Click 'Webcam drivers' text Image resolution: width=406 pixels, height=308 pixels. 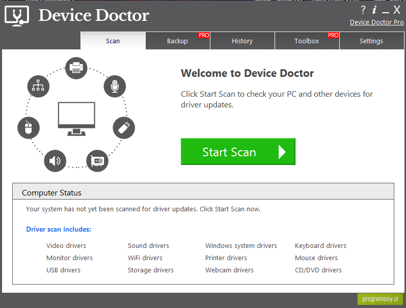coord(229,270)
